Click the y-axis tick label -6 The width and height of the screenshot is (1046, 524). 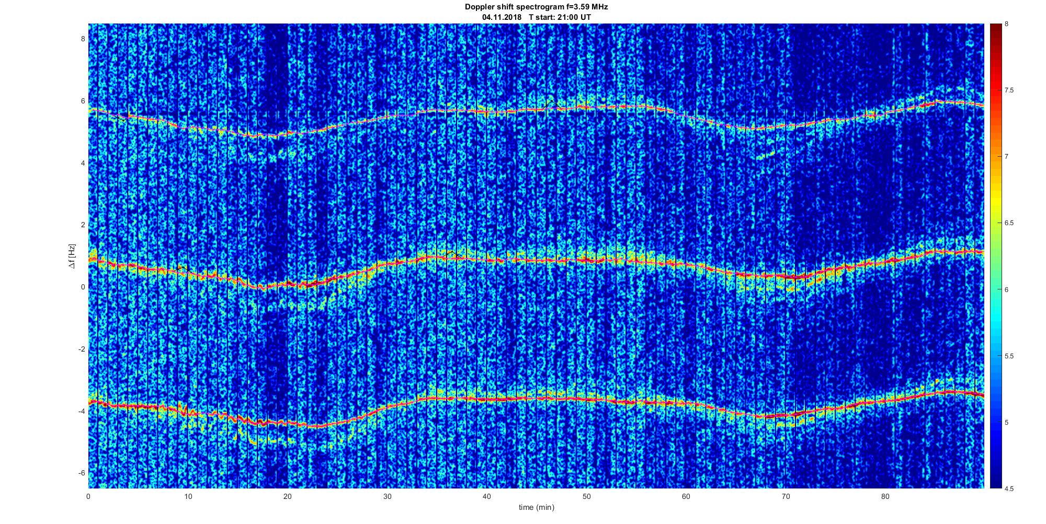(81, 473)
